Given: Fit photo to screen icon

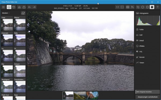Looking at the screenshot, I should (122, 7).
